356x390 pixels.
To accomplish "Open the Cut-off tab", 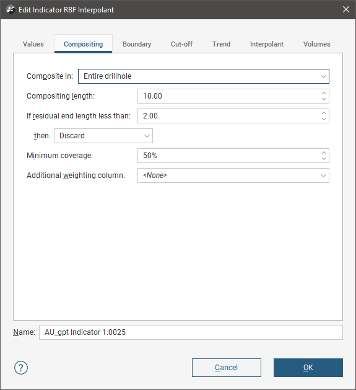I will coord(181,44).
